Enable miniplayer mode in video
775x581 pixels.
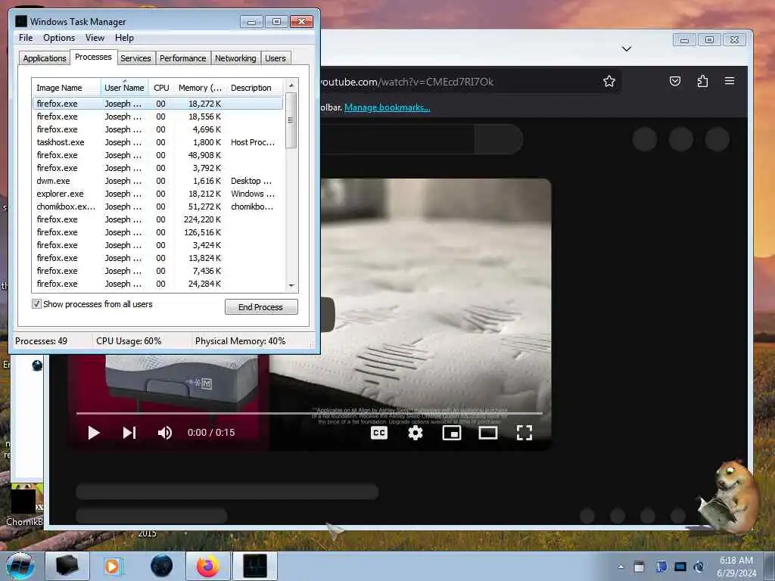(x=452, y=433)
